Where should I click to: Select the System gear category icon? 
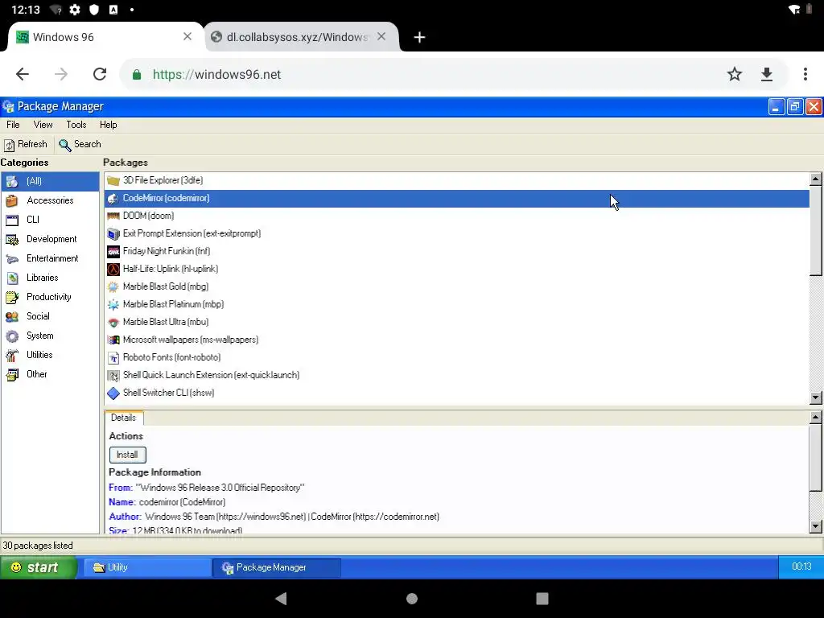pyautogui.click(x=12, y=336)
